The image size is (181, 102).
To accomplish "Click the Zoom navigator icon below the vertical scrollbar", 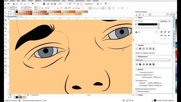I will [x=133, y=95].
